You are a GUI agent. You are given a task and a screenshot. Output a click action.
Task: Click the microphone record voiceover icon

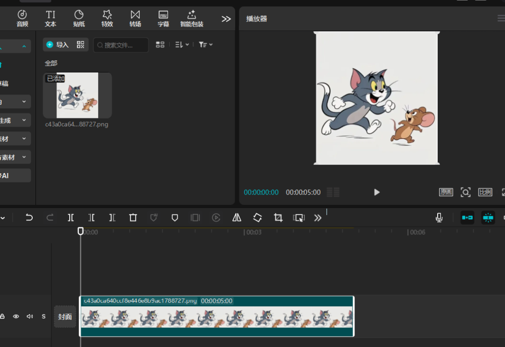pos(439,217)
